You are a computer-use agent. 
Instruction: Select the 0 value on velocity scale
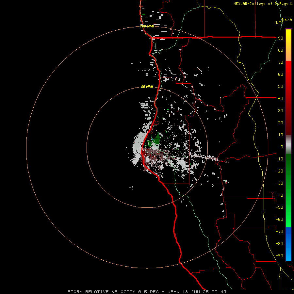pyautogui.click(x=282, y=147)
